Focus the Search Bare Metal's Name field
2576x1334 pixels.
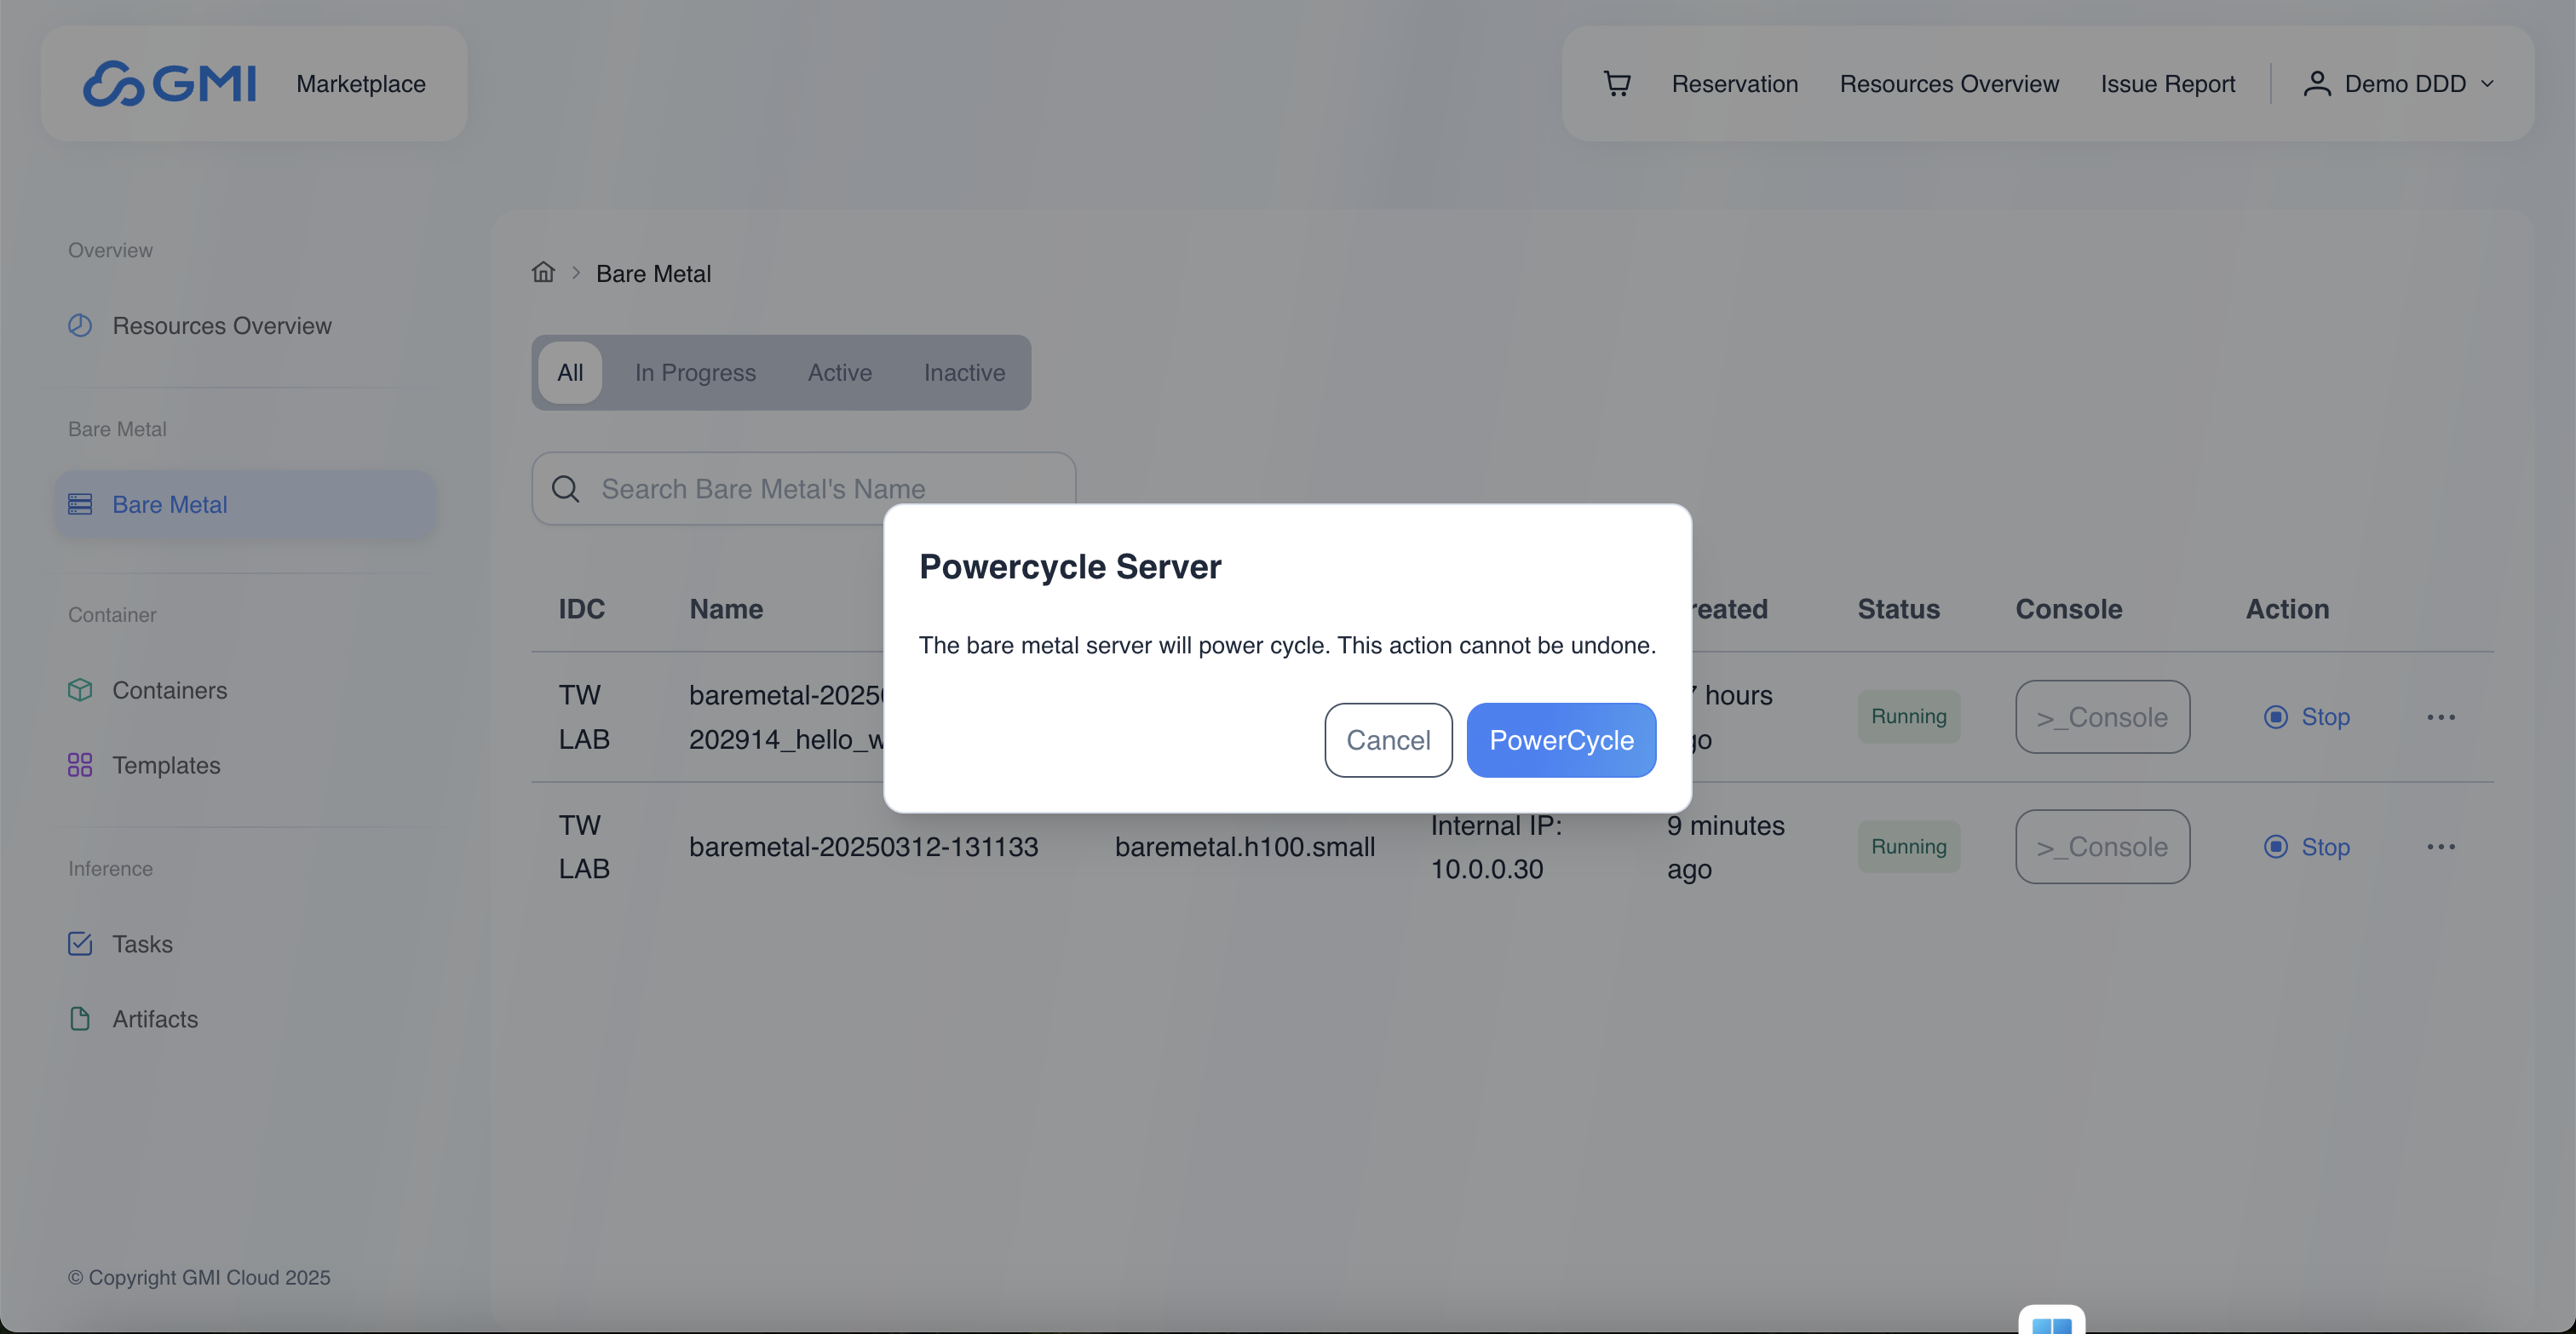(803, 489)
